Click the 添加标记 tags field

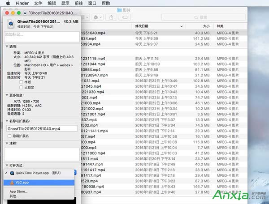click(x=42, y=36)
